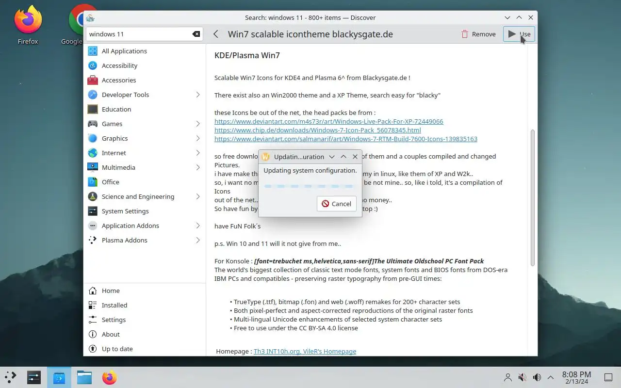Viewport: 621px width, 388px height.
Task: Expand Graphics subcategories
Action: 198,138
